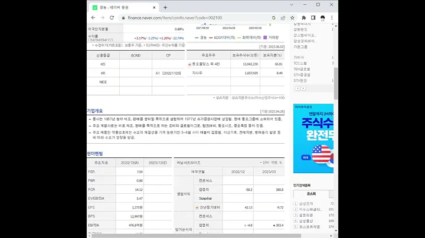Screen dimensions: 425x238
Task: Select the 코스피 tab under popular searches
Action: pos(311,194)
